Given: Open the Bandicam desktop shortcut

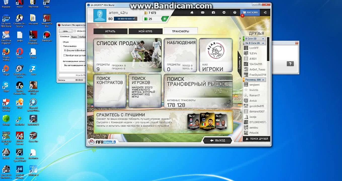Looking at the screenshot, I should (47, 36).
